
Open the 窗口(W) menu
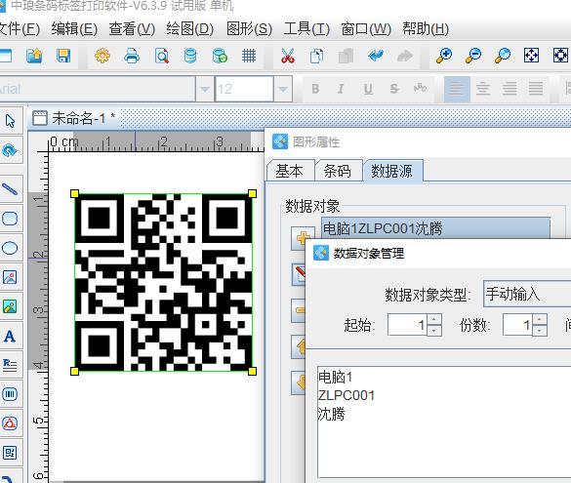pos(366,28)
